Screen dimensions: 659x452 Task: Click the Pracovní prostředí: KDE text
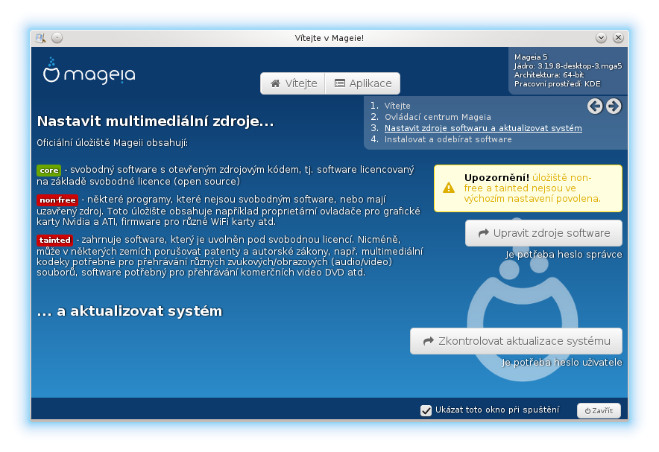pyautogui.click(x=558, y=84)
